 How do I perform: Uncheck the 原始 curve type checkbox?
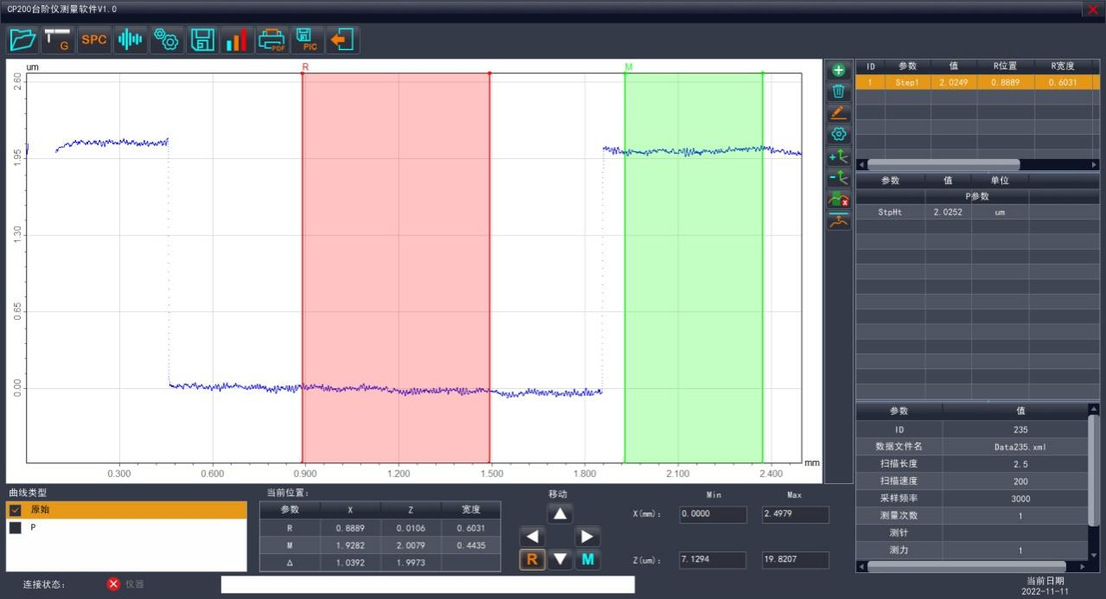(x=16, y=510)
